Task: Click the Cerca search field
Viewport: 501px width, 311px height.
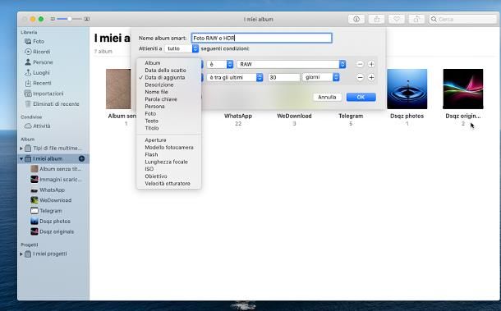Action: (x=462, y=19)
